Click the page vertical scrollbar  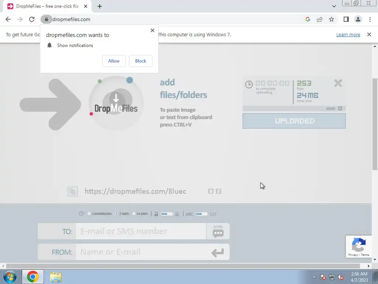[x=375, y=124]
